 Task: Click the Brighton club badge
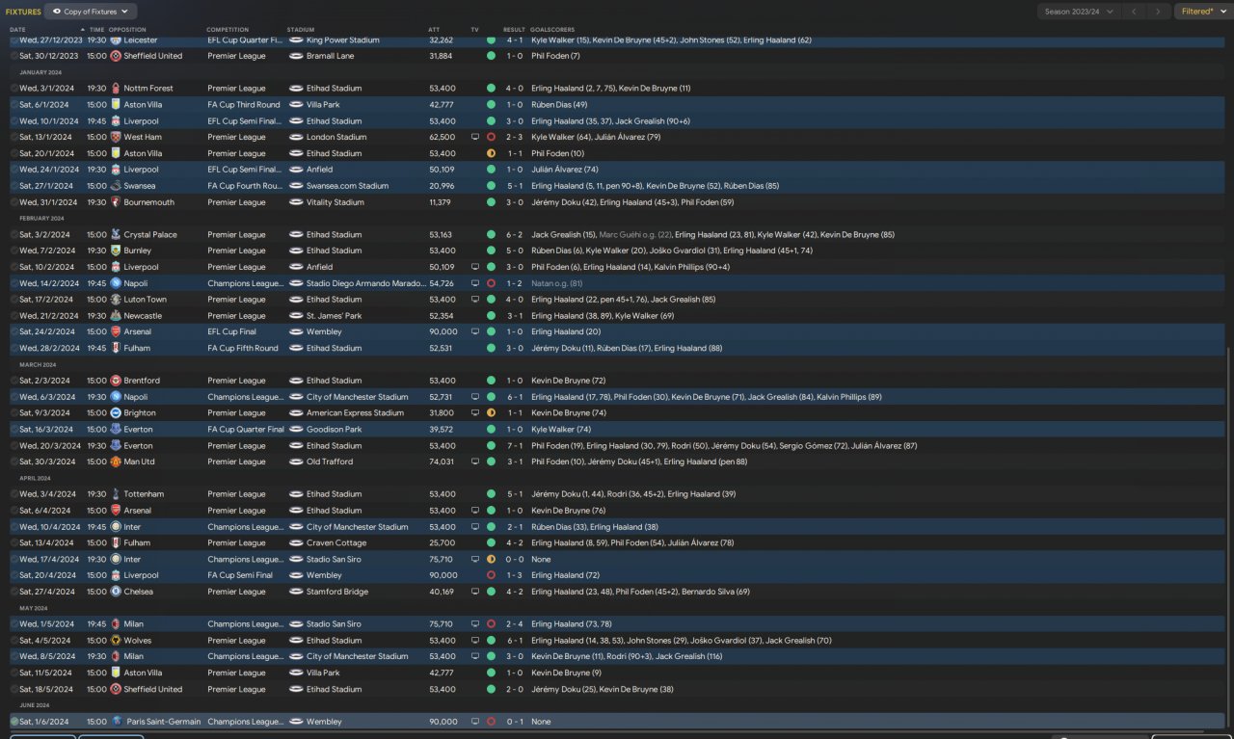(x=116, y=413)
